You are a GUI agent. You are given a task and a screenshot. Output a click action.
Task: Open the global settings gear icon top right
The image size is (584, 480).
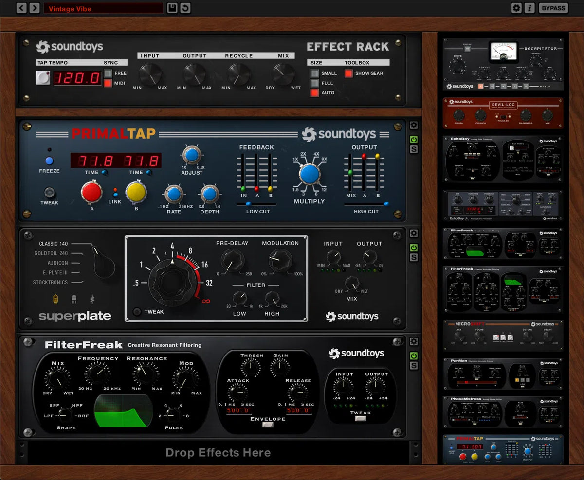pos(516,8)
